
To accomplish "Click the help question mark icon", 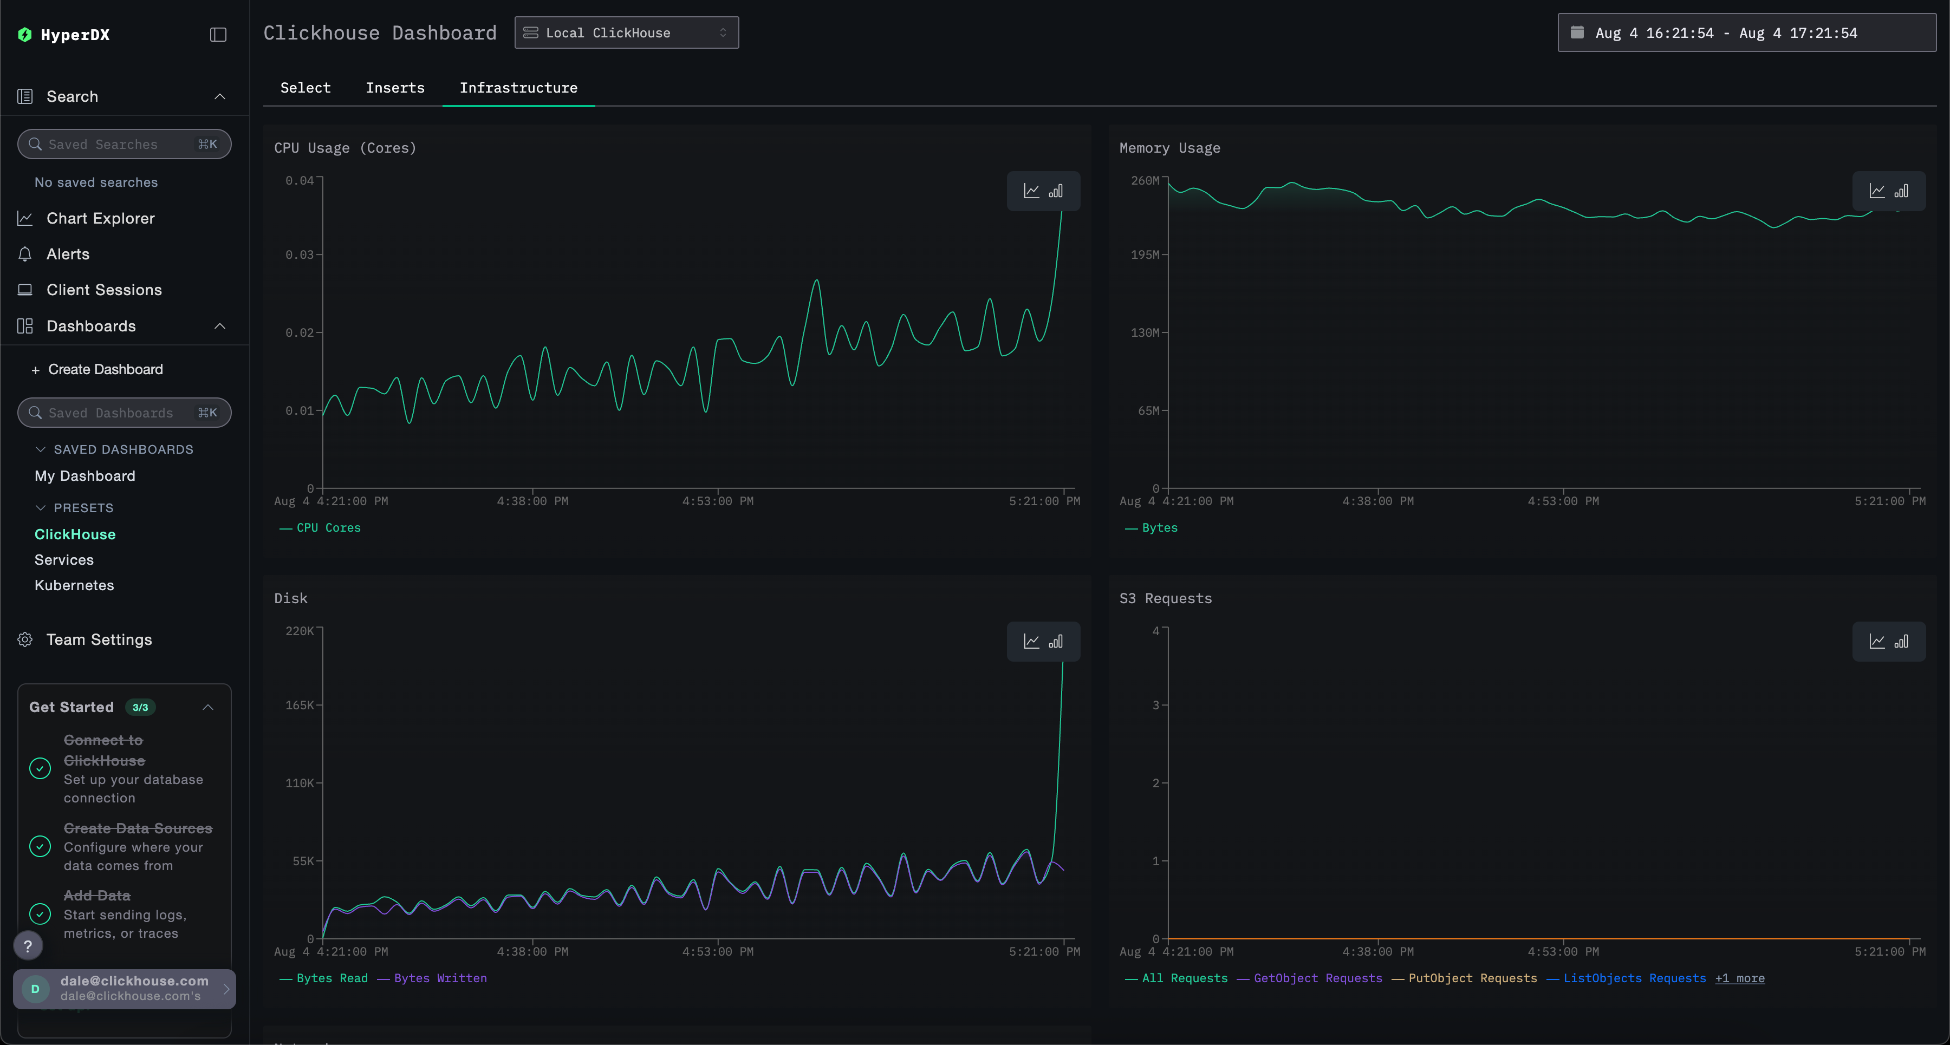I will click(x=28, y=945).
